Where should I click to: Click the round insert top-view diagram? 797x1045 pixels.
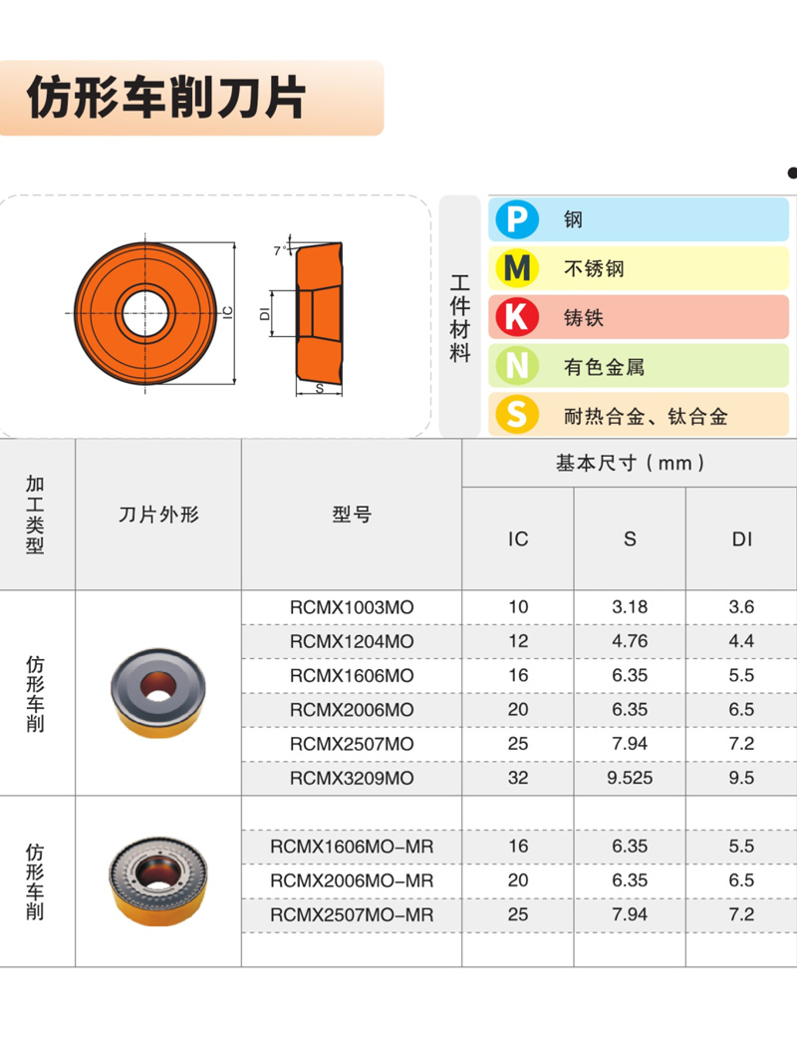(x=146, y=314)
